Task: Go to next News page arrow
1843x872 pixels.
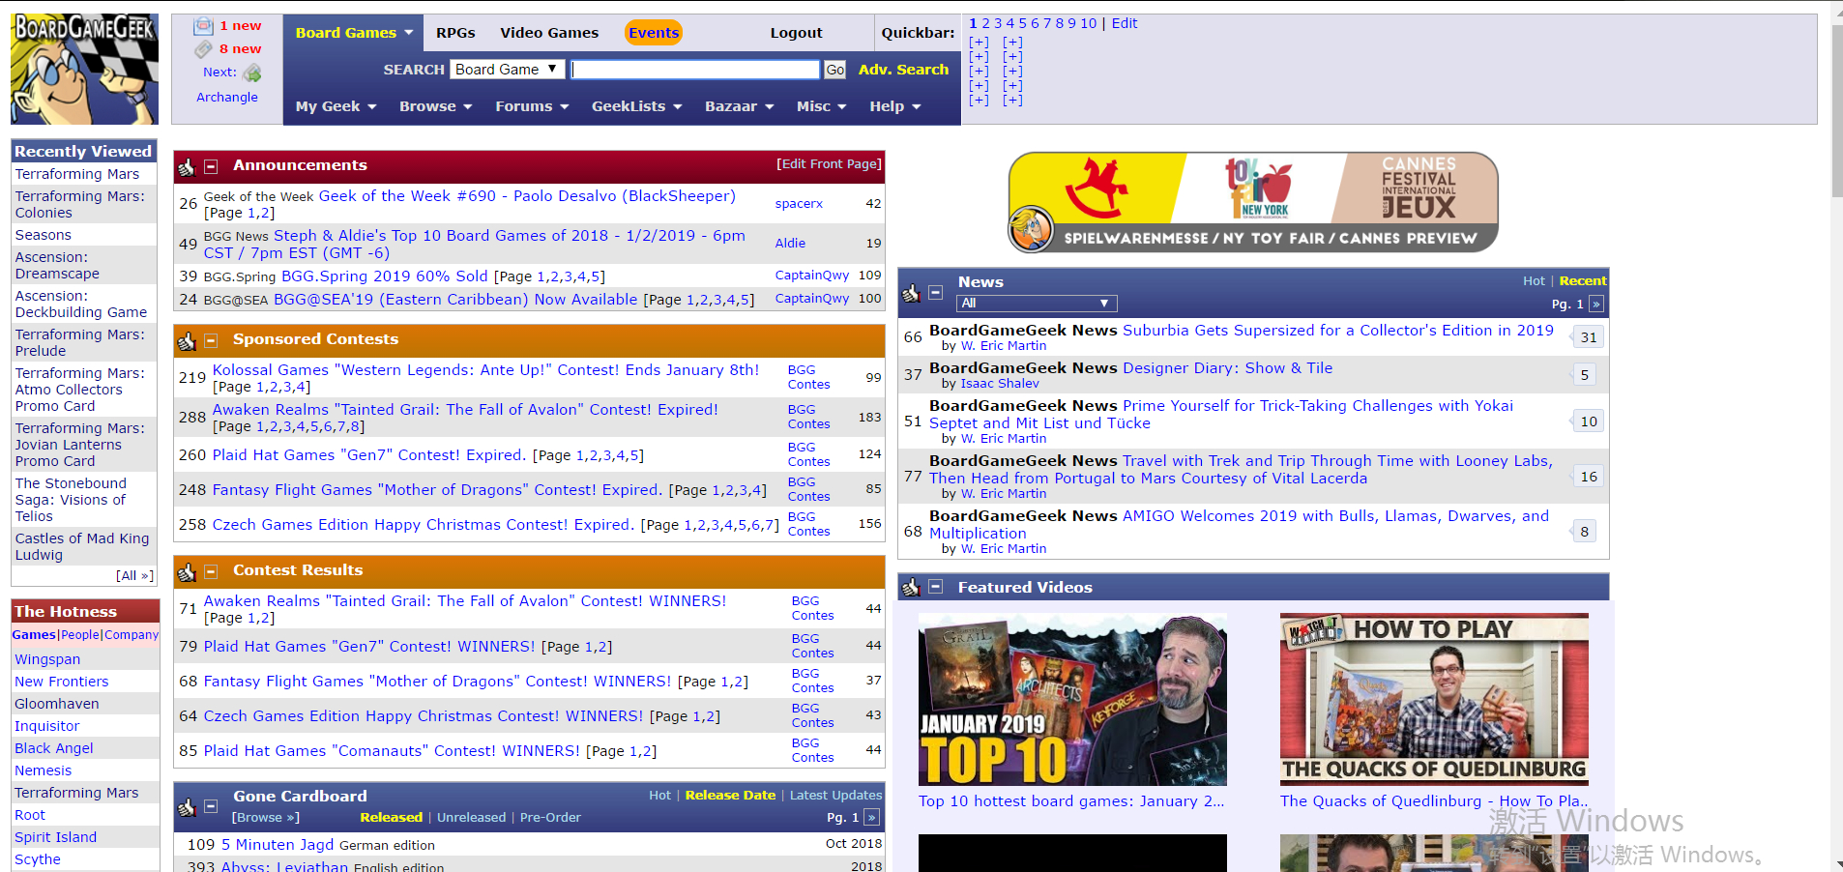Action: [1596, 305]
